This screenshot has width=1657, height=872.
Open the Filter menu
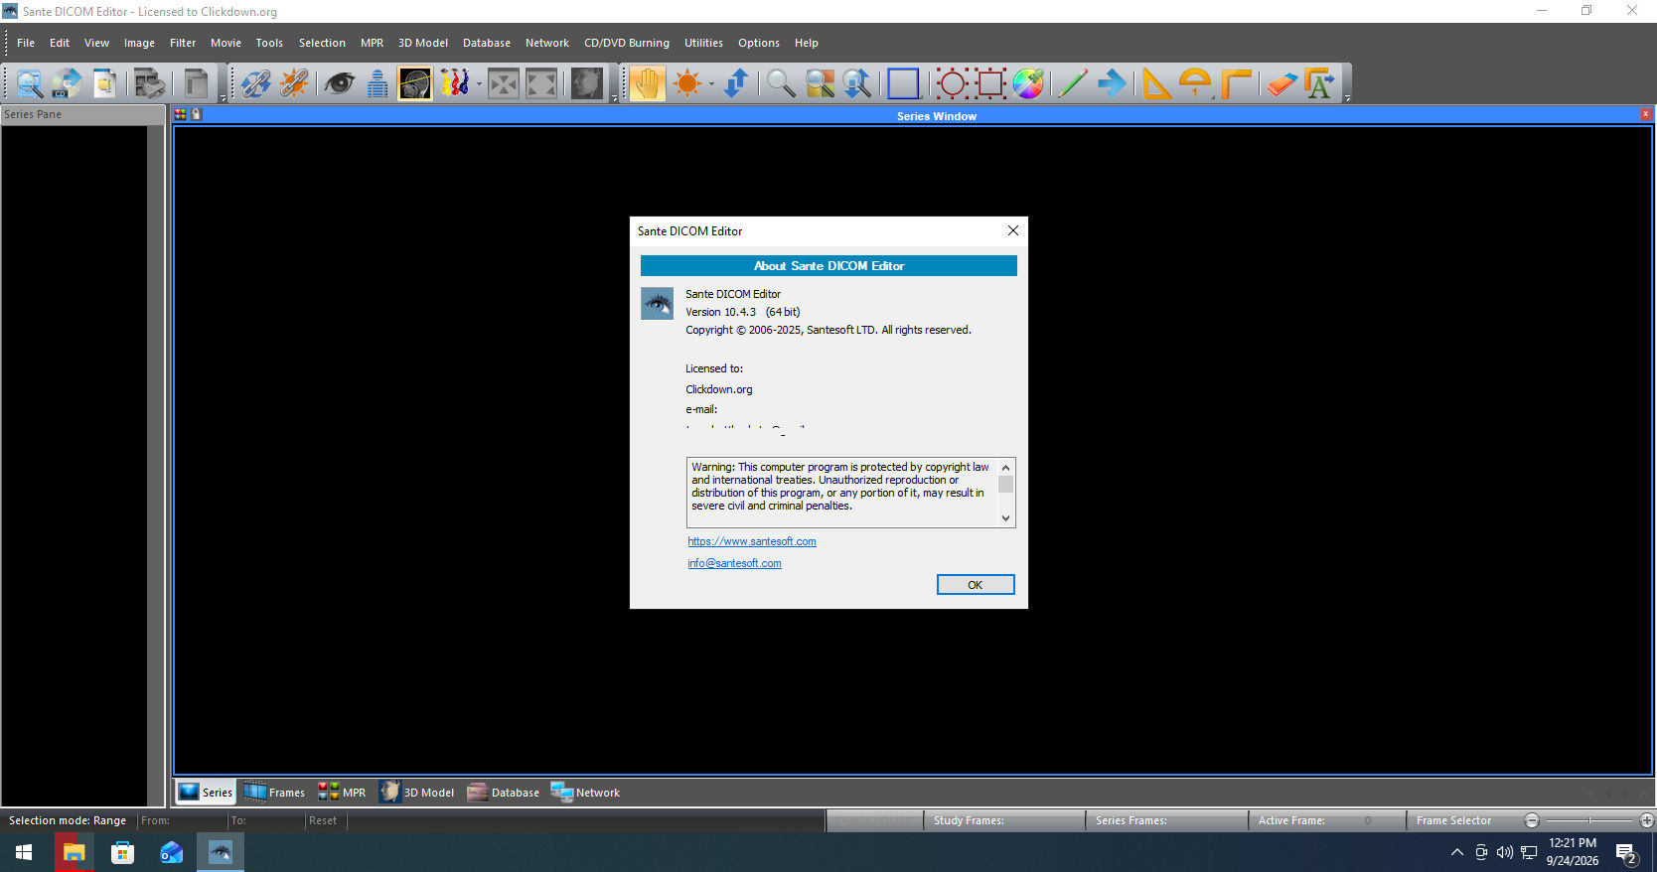tap(183, 43)
